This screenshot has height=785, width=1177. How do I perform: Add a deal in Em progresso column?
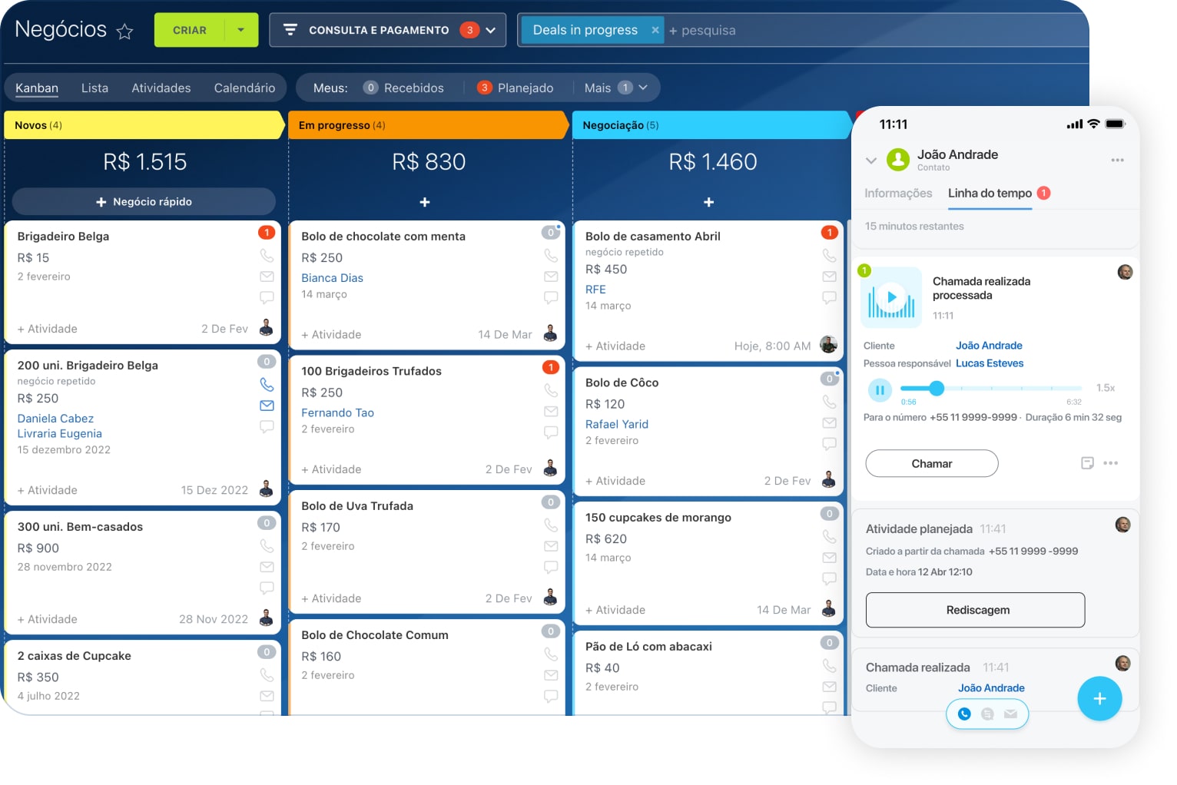[x=425, y=202]
